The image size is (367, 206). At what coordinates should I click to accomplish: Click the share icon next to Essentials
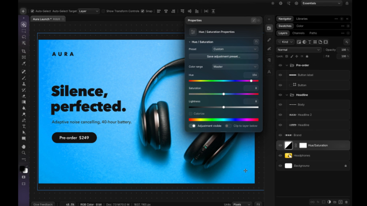tap(347, 3)
